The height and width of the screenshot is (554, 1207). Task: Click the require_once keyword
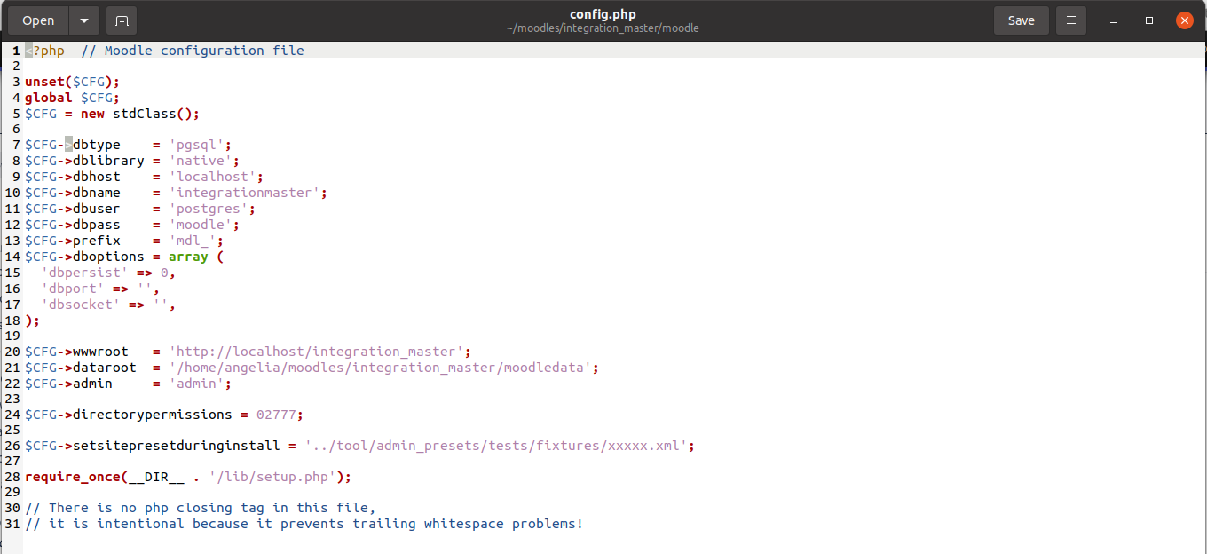click(x=73, y=477)
